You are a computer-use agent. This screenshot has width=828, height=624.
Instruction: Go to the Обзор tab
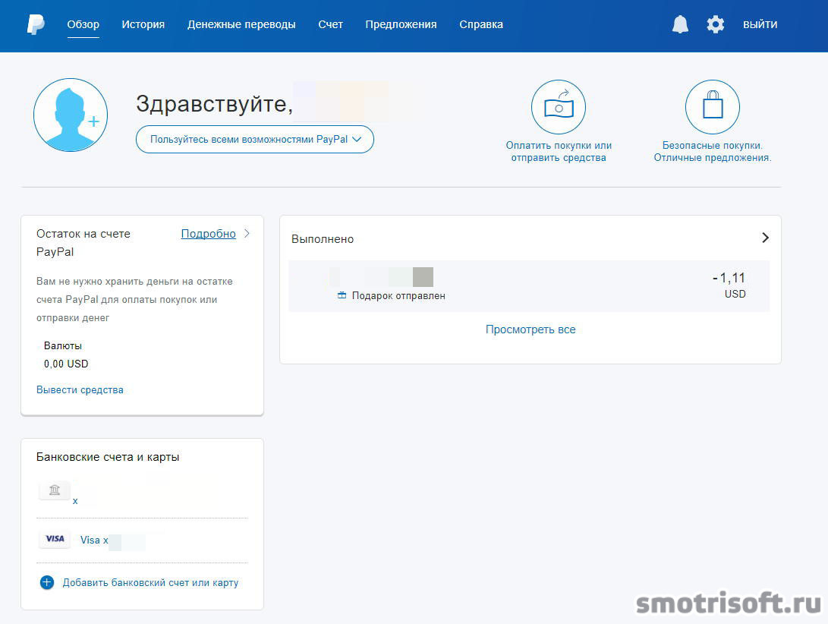(x=83, y=24)
